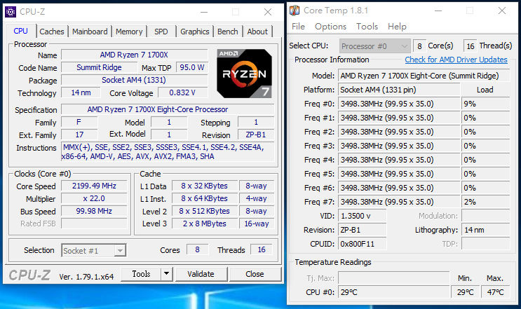This screenshot has width=521, height=309.
Task: Open the SPD tab in CPU-Z
Action: click(x=161, y=32)
